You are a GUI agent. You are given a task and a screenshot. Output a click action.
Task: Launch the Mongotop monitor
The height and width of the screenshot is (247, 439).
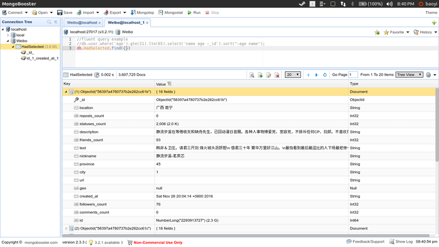click(x=142, y=13)
